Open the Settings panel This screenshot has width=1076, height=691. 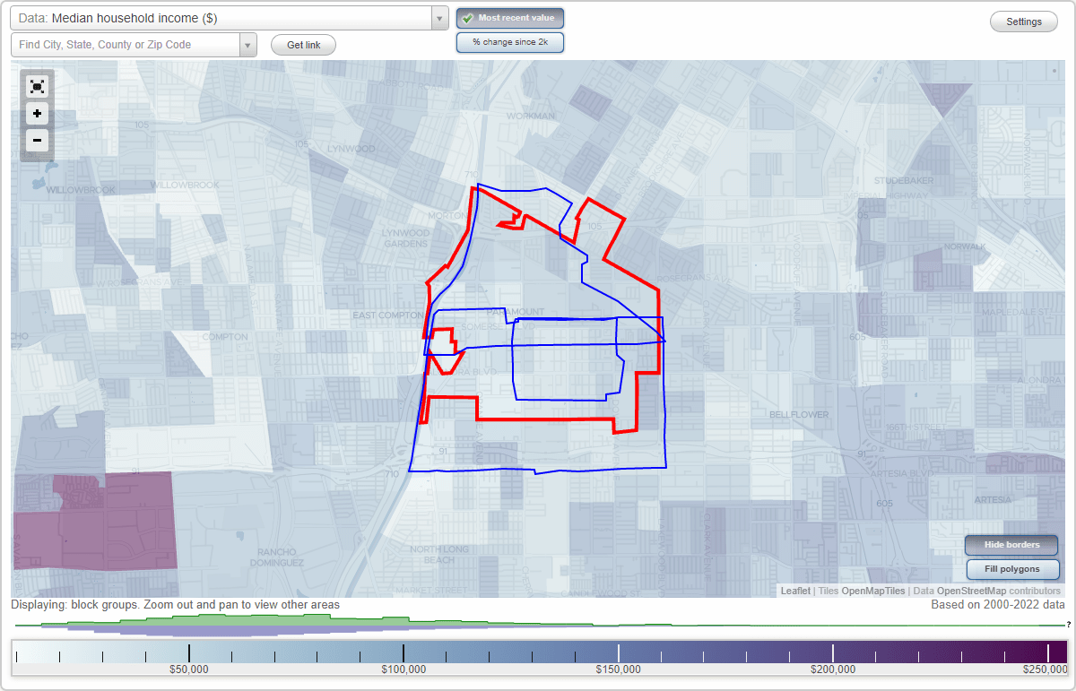coord(1023,21)
